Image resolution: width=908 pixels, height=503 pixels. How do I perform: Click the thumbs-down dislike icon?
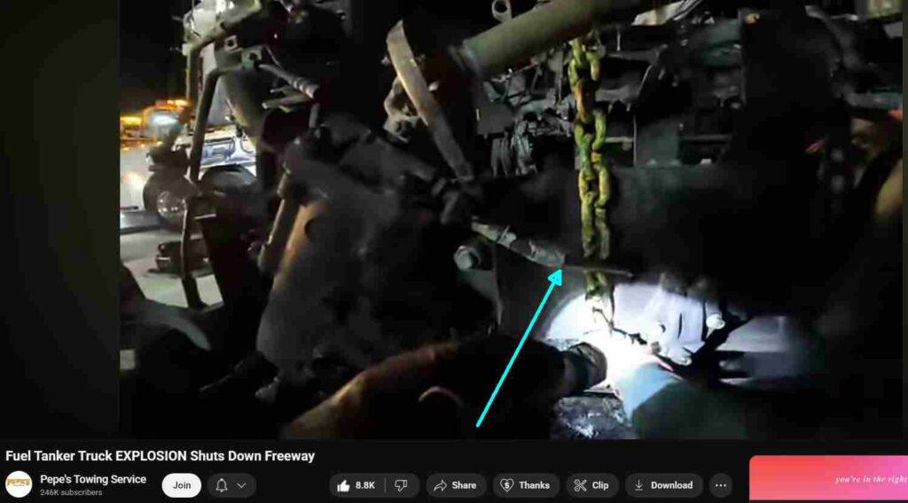pos(401,485)
